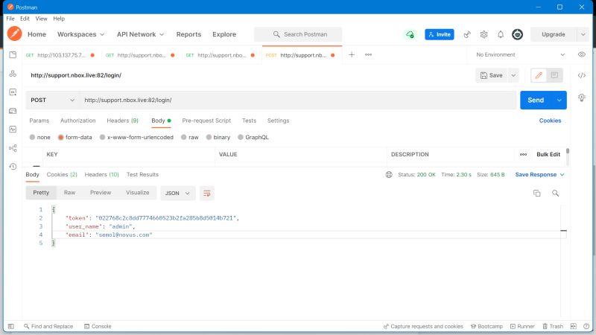Click the Postman logo icon
596x335 pixels.
click(14, 33)
